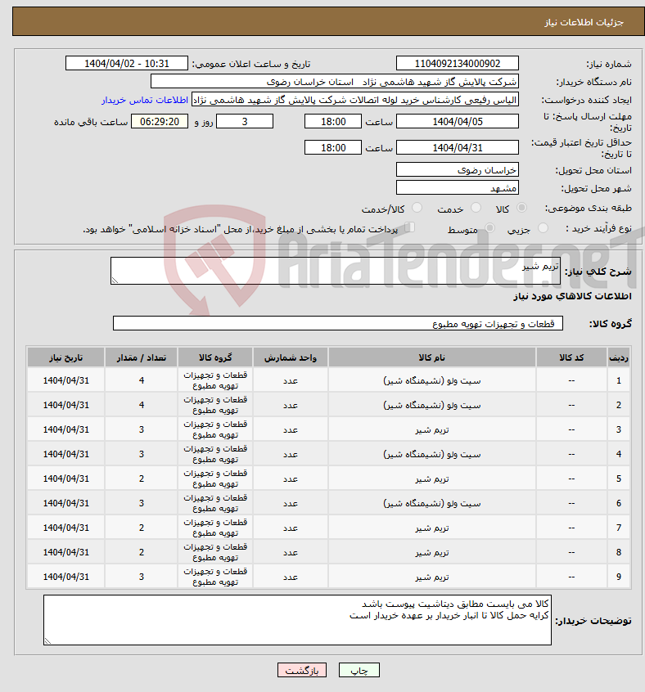Click the چاپ print button
645x692 pixels.
(x=359, y=670)
